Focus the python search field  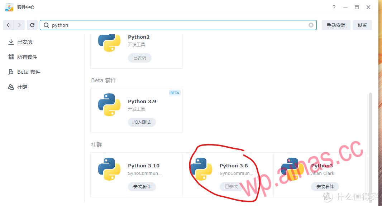point(178,25)
